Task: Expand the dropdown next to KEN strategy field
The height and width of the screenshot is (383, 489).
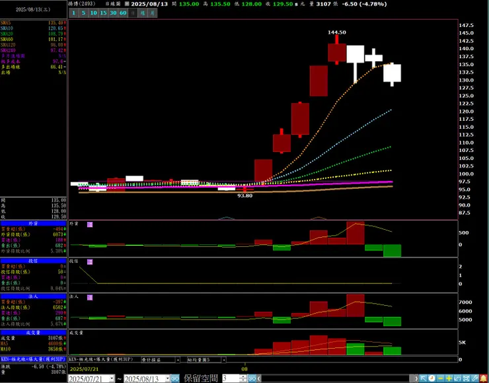Action: 178,360
